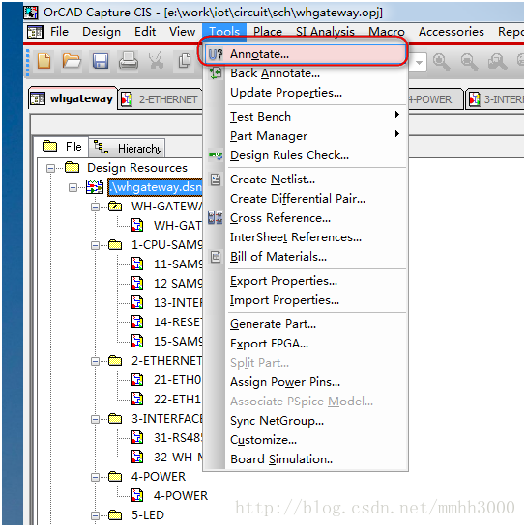Image resolution: width=526 pixels, height=527 pixels.
Task: Click the Bill of Materials menu icon
Action: [216, 257]
